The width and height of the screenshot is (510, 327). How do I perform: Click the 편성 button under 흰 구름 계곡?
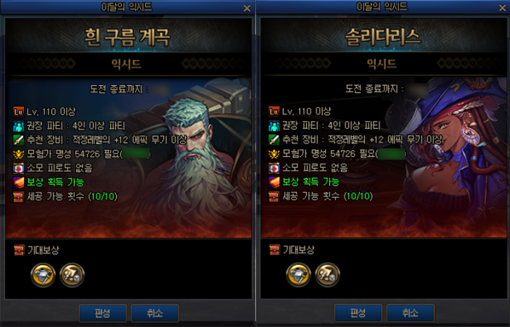click(x=103, y=314)
